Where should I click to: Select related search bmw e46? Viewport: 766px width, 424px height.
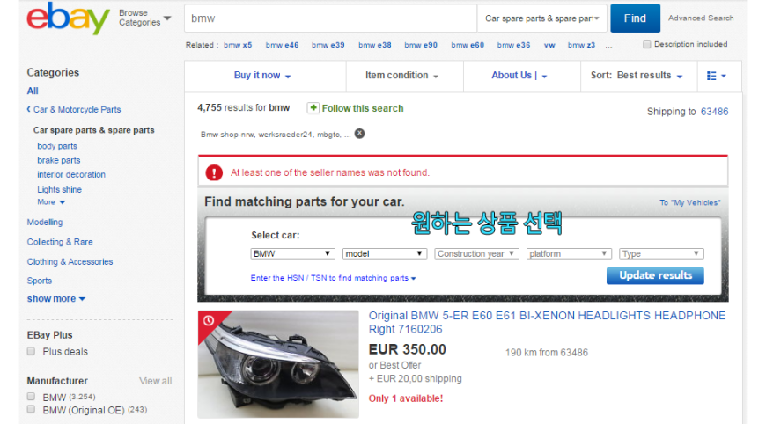282,45
